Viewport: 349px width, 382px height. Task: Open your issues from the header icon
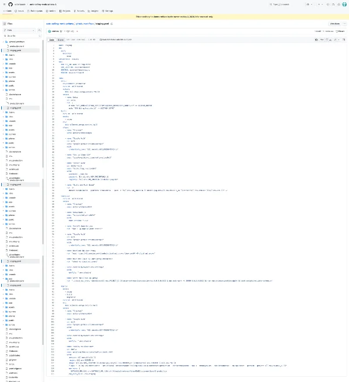point(328,5)
